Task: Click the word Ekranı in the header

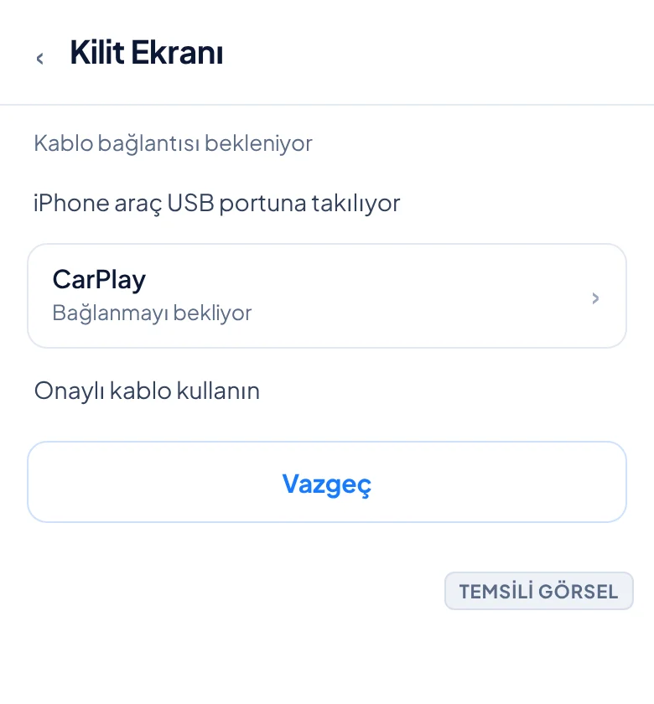Action: tap(177, 53)
